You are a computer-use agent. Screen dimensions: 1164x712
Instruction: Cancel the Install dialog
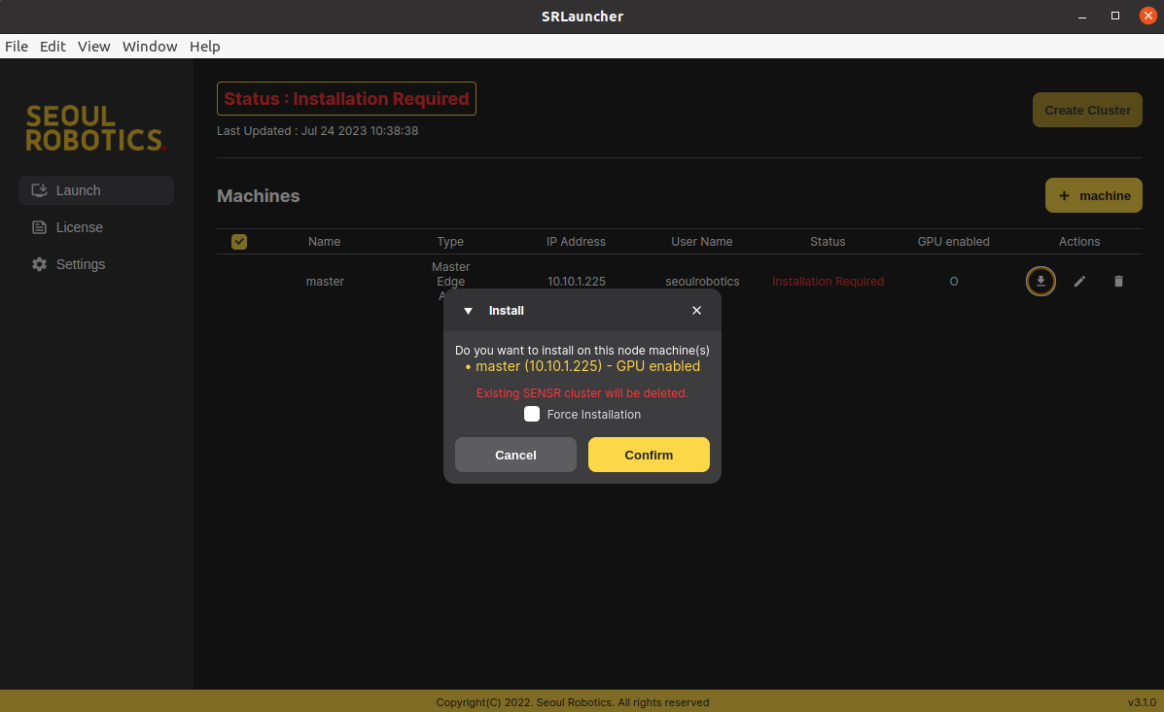515,455
